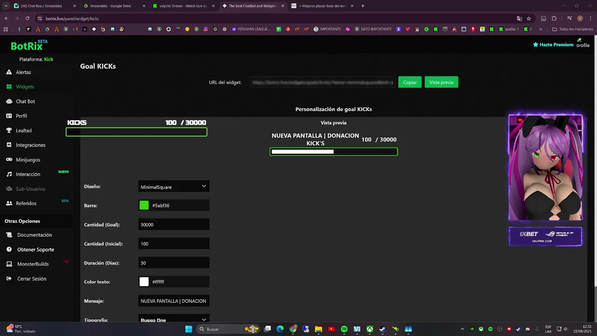Open Discord from system tray

(527, 329)
